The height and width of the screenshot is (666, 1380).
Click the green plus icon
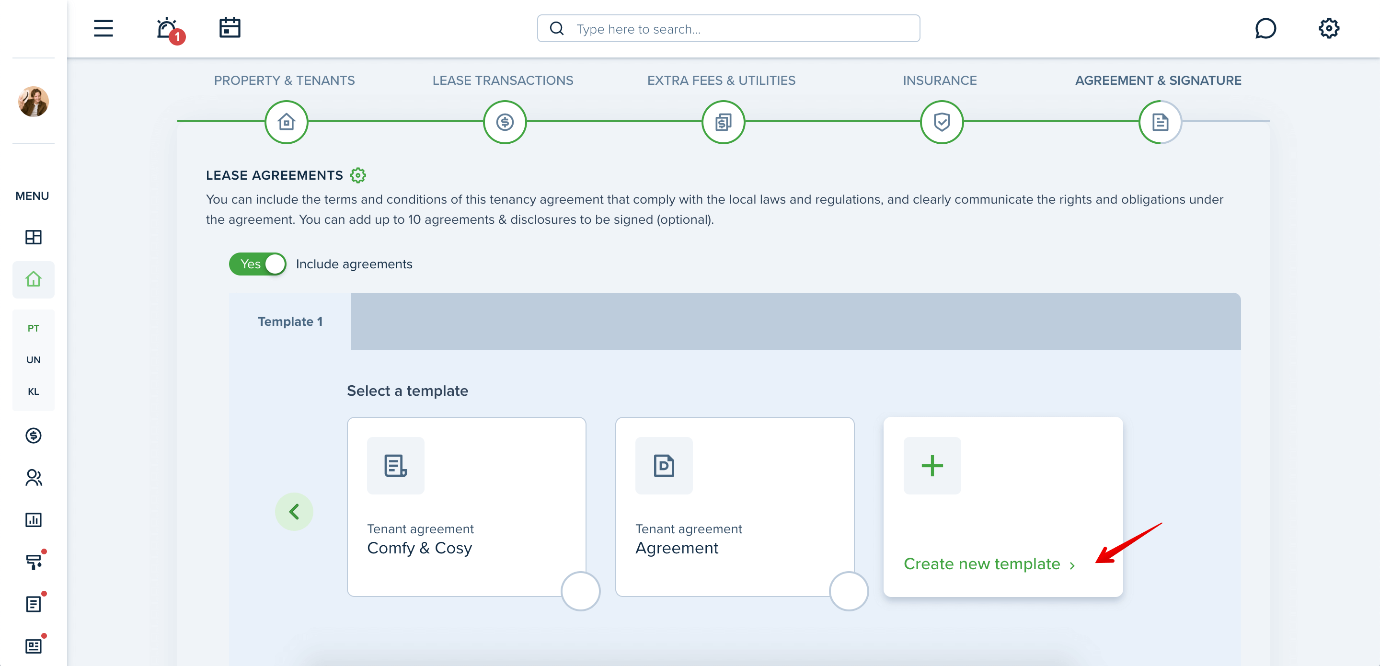pyautogui.click(x=932, y=465)
